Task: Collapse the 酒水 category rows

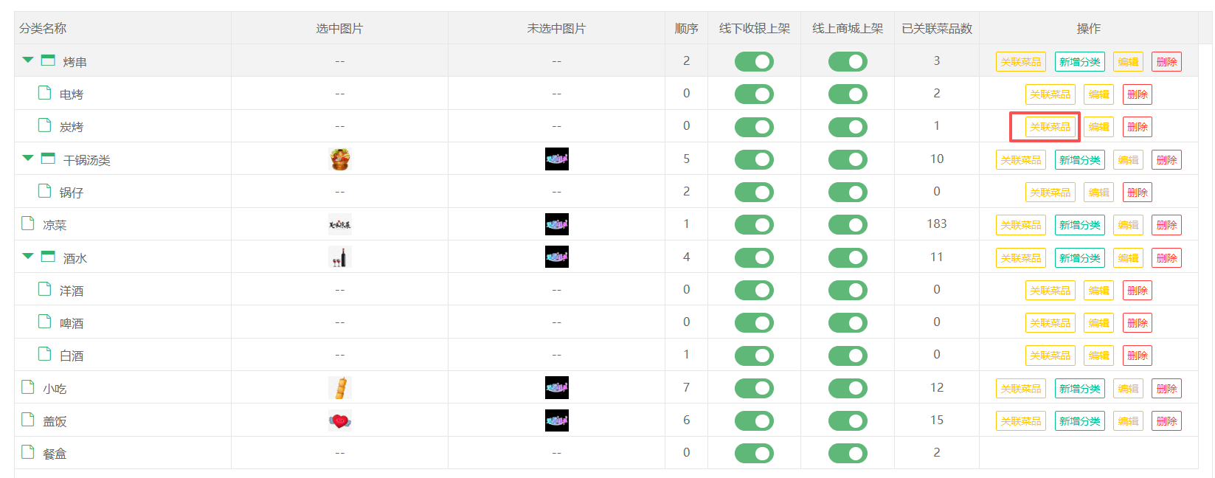Action: tap(28, 257)
